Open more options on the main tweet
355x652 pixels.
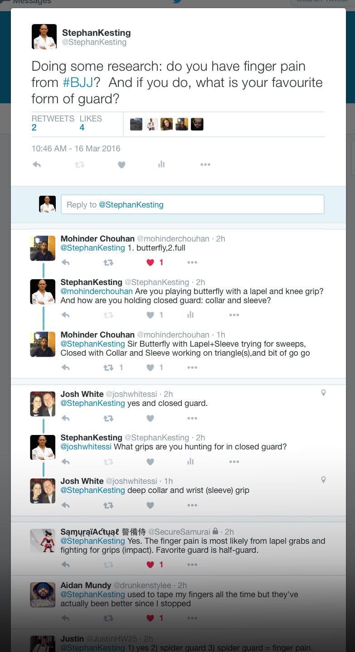[205, 164]
